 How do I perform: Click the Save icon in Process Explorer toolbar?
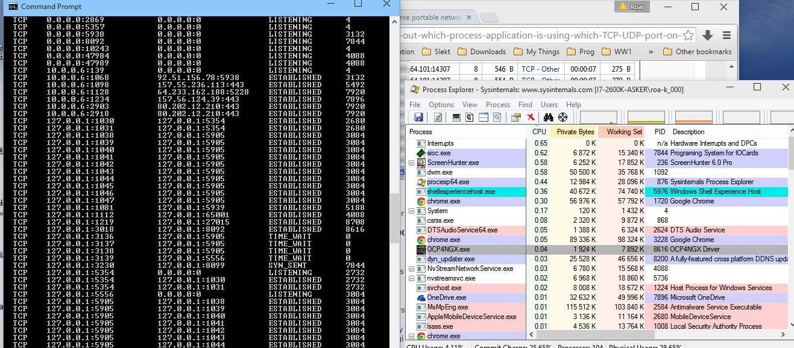418,117
